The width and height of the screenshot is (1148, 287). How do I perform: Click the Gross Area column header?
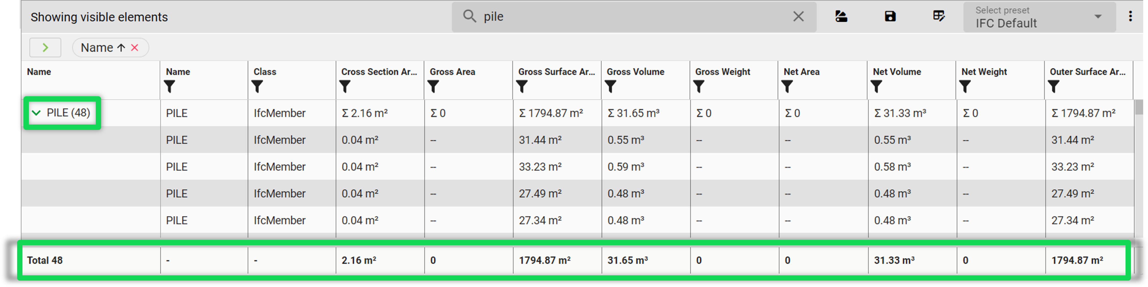coord(452,72)
